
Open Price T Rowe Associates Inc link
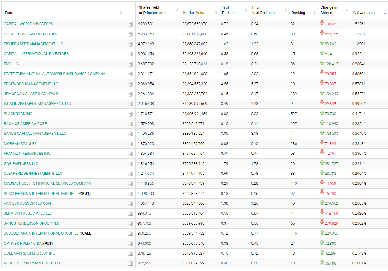coord(31,34)
